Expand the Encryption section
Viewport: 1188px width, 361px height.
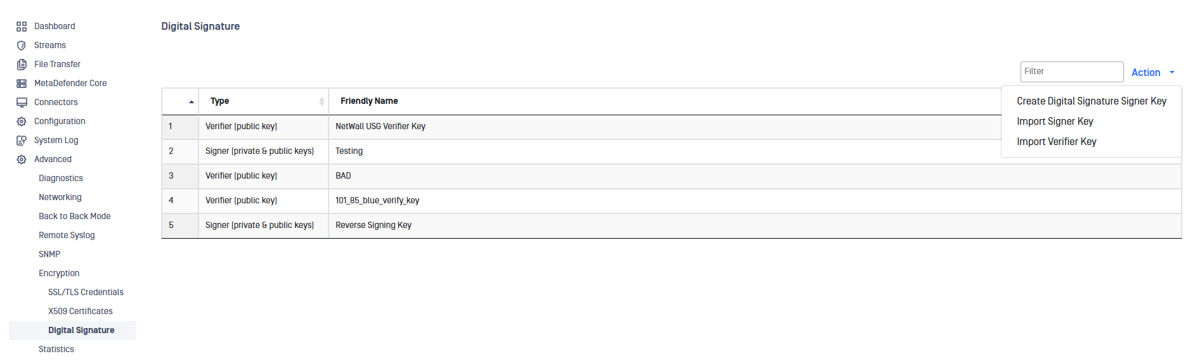coord(59,274)
